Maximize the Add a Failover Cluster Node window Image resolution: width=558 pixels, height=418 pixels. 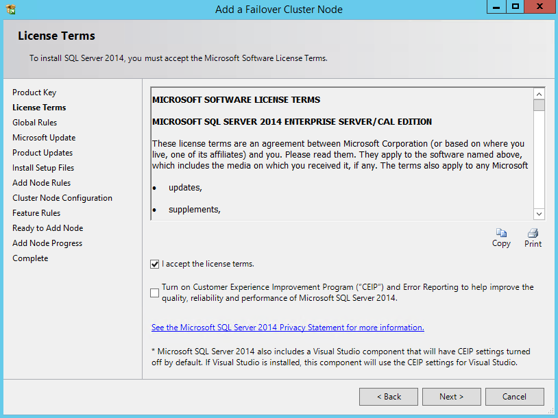click(x=515, y=7)
